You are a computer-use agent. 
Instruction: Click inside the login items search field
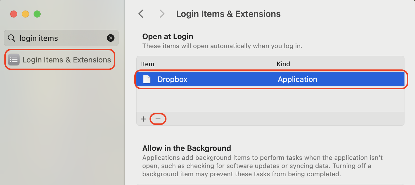(x=53, y=38)
